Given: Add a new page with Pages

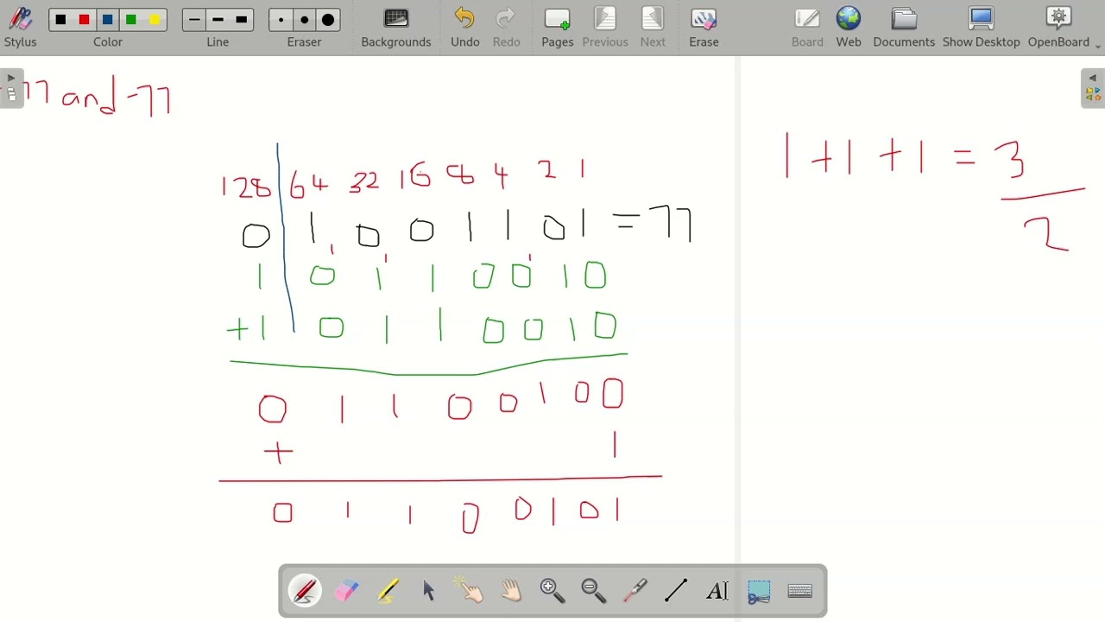Looking at the screenshot, I should (x=557, y=28).
